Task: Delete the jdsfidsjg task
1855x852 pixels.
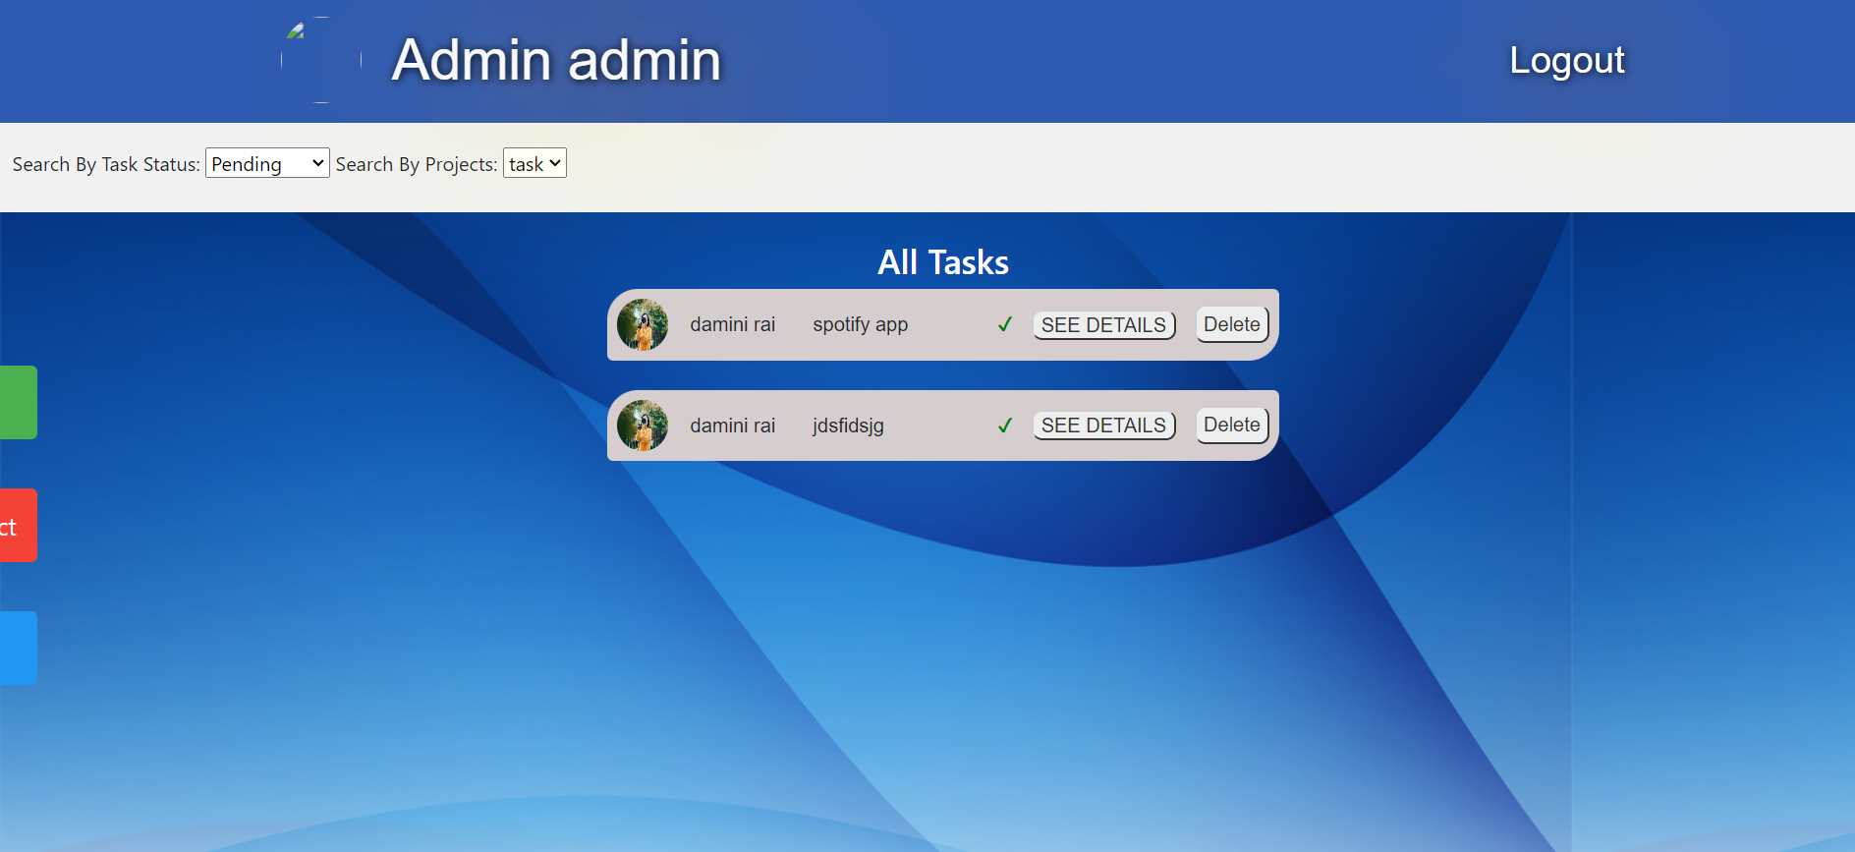Action: point(1231,425)
